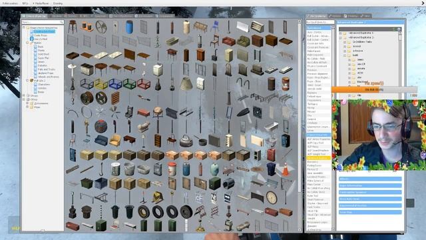Select the green dumpster prop
426x240 pixels.
pos(87,183)
